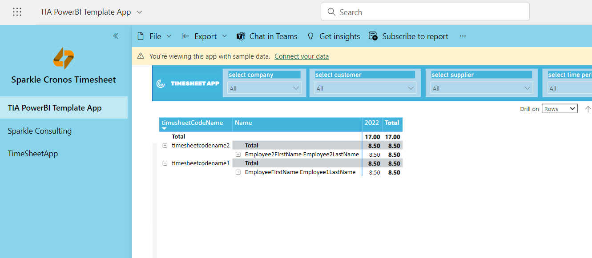
Task: Click the File document icon
Action: pos(141,36)
